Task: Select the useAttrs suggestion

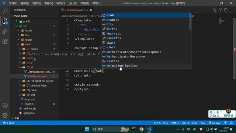Action: click(x=146, y=38)
